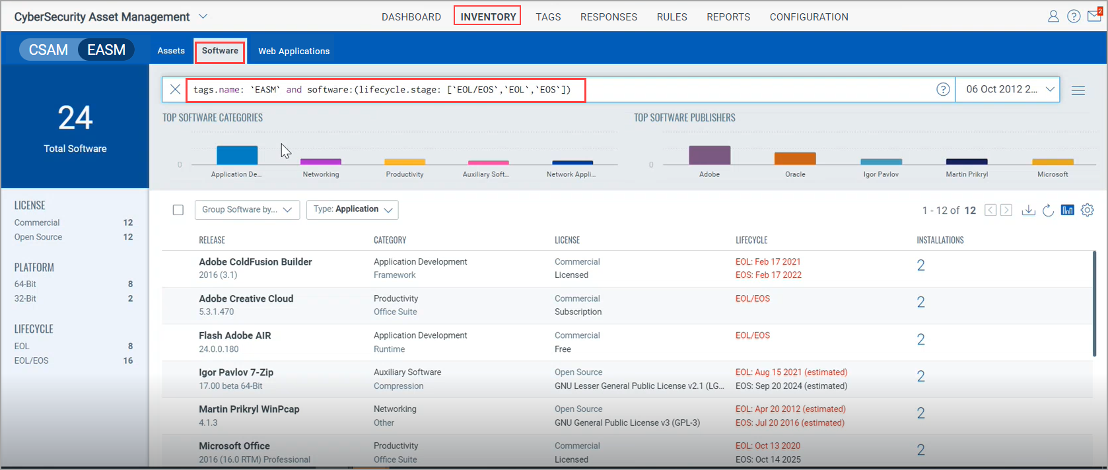Viewport: 1108px width, 470px height.
Task: Open the user profile icon
Action: pos(1053,17)
